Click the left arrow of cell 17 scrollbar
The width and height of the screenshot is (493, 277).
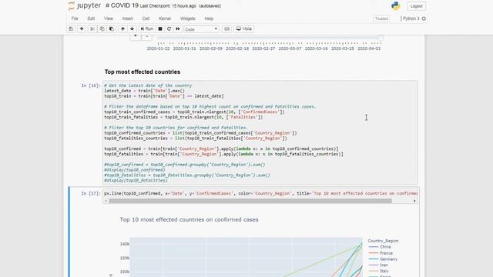(106, 201)
